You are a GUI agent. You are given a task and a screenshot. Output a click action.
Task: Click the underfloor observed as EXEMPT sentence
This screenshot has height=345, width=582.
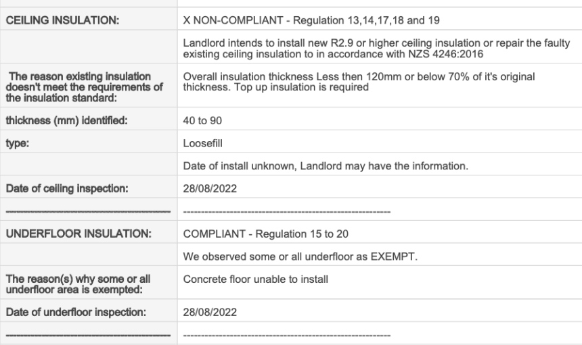point(300,257)
